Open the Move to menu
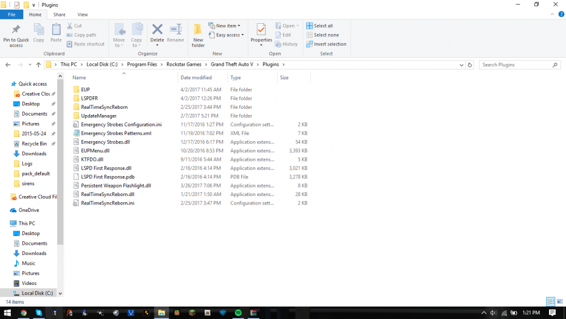The image size is (566, 319). [119, 35]
